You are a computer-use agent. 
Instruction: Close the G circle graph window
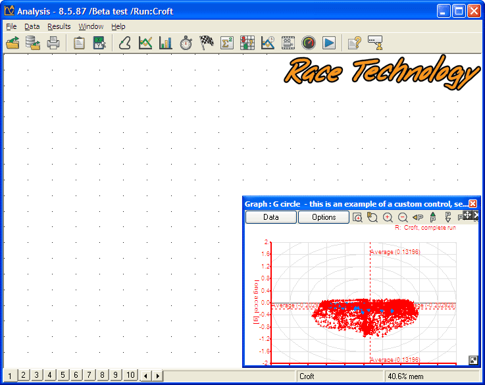tap(472, 204)
